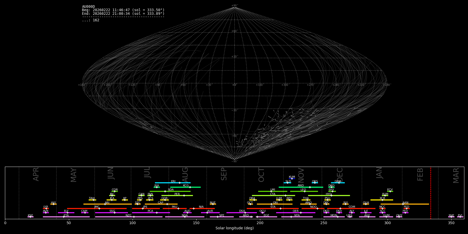Viewport: 468px width, 234px height.
Task: Click the red dashed current solar longitude marker
Action: coord(431,193)
